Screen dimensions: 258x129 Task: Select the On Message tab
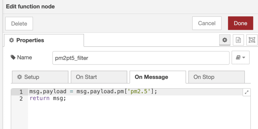[x=158, y=77]
